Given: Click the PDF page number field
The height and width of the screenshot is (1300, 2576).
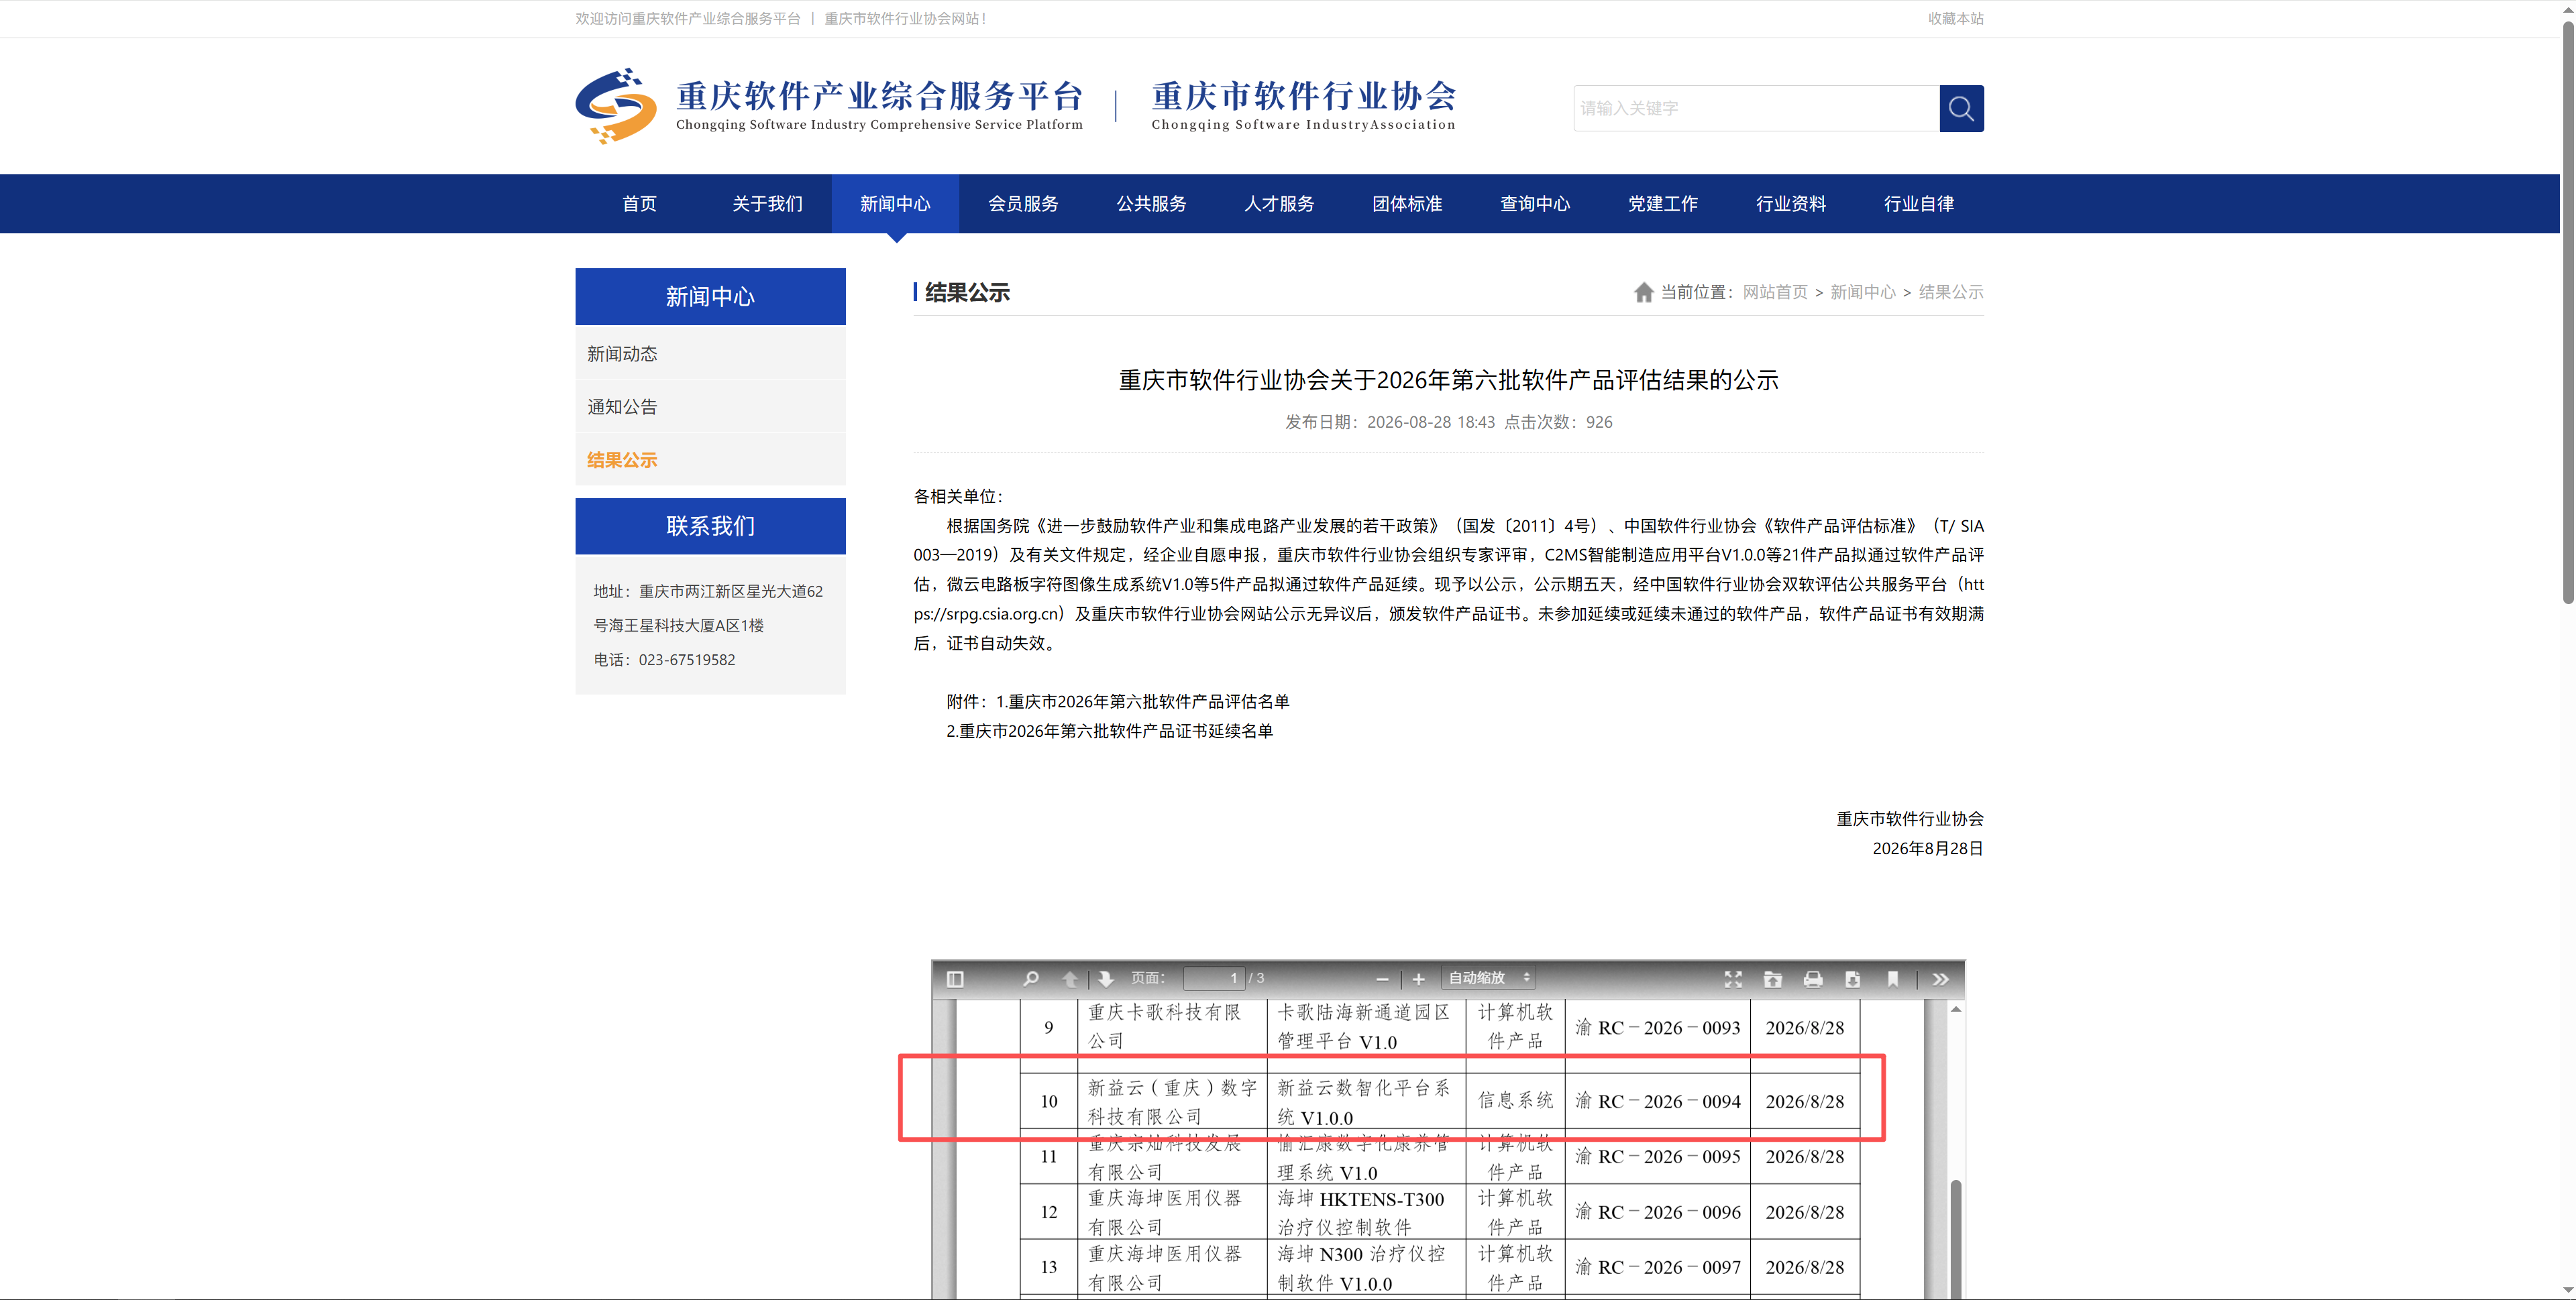Looking at the screenshot, I should (x=1214, y=978).
